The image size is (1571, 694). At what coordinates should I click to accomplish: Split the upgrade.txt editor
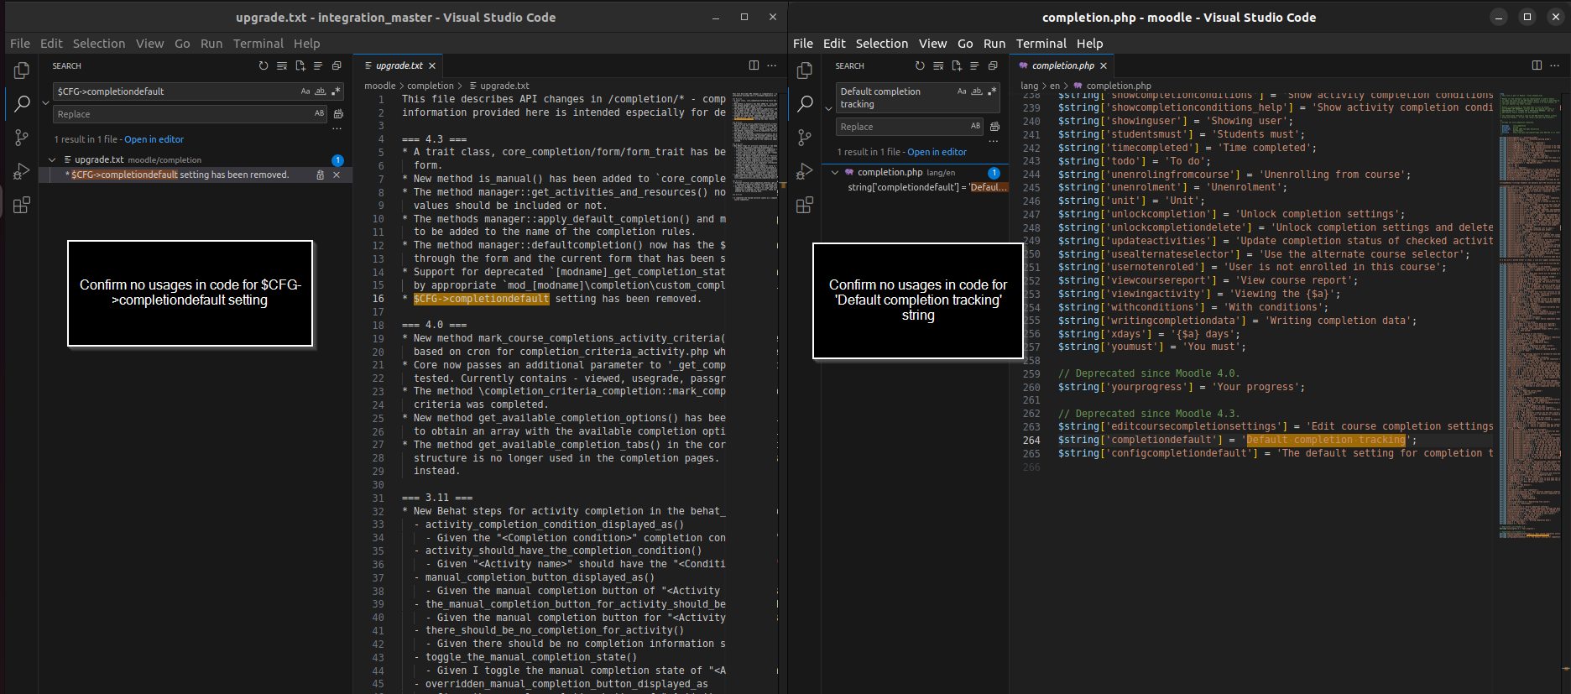click(x=754, y=65)
